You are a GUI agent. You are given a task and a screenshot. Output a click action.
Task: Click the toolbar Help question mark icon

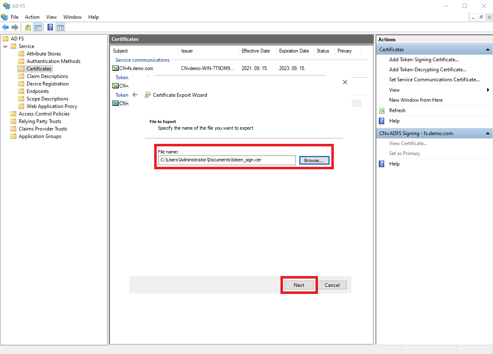[x=50, y=28]
